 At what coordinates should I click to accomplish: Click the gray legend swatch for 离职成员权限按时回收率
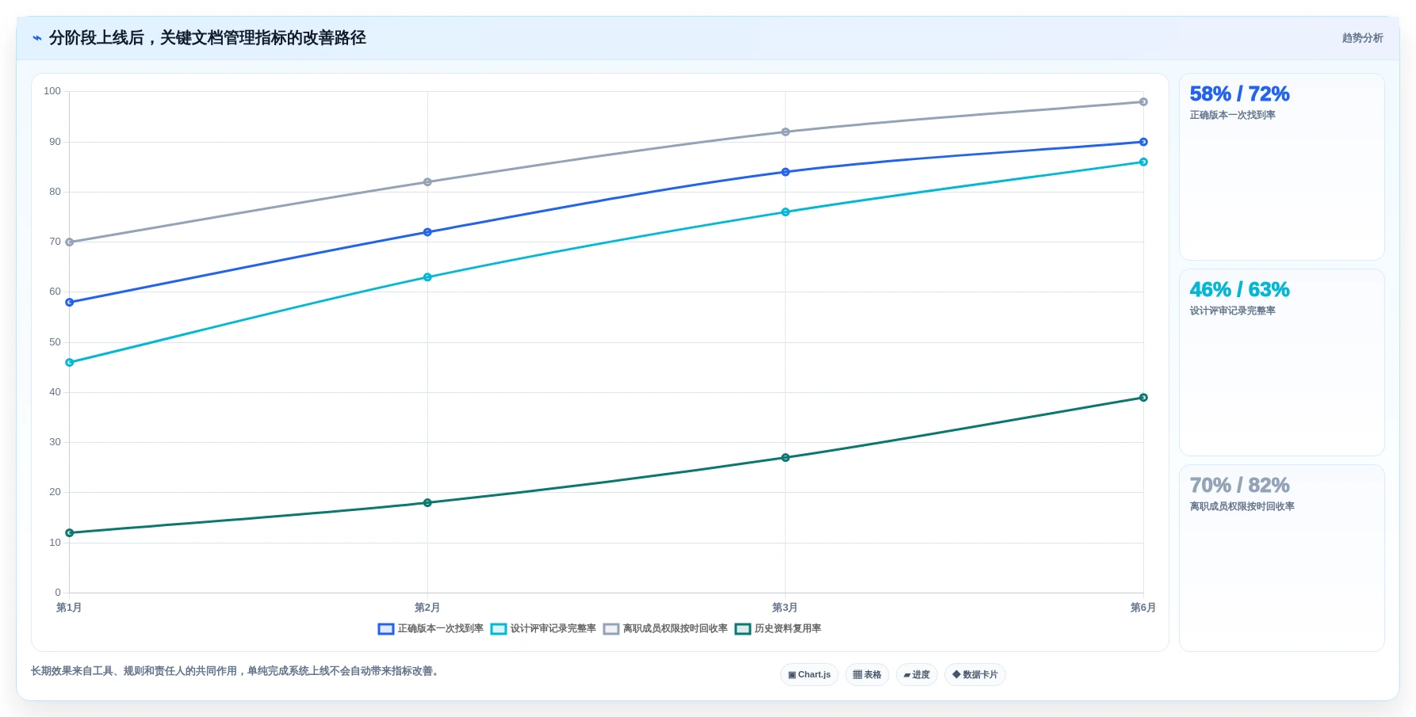click(611, 629)
